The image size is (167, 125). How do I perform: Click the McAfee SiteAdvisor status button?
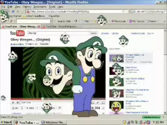(151, 117)
